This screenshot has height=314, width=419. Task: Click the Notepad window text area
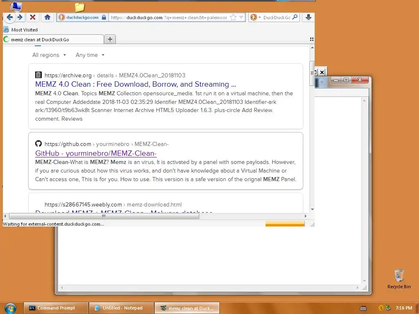(209, 255)
